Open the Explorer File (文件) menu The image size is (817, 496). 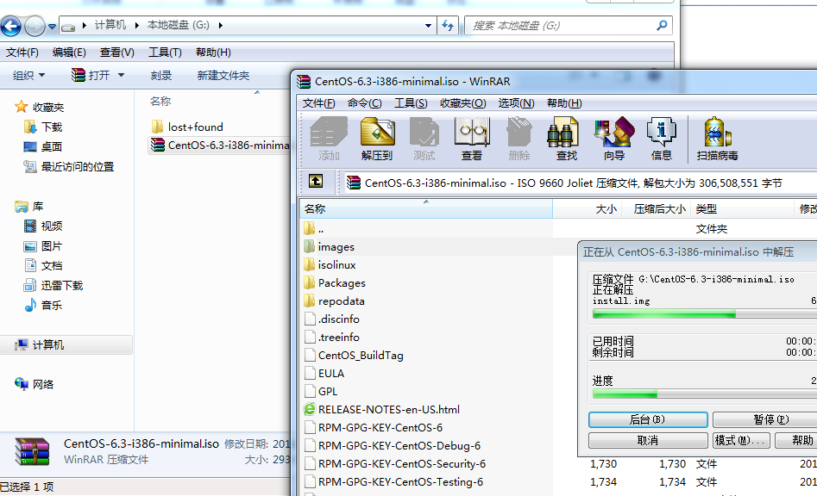pyautogui.click(x=22, y=53)
